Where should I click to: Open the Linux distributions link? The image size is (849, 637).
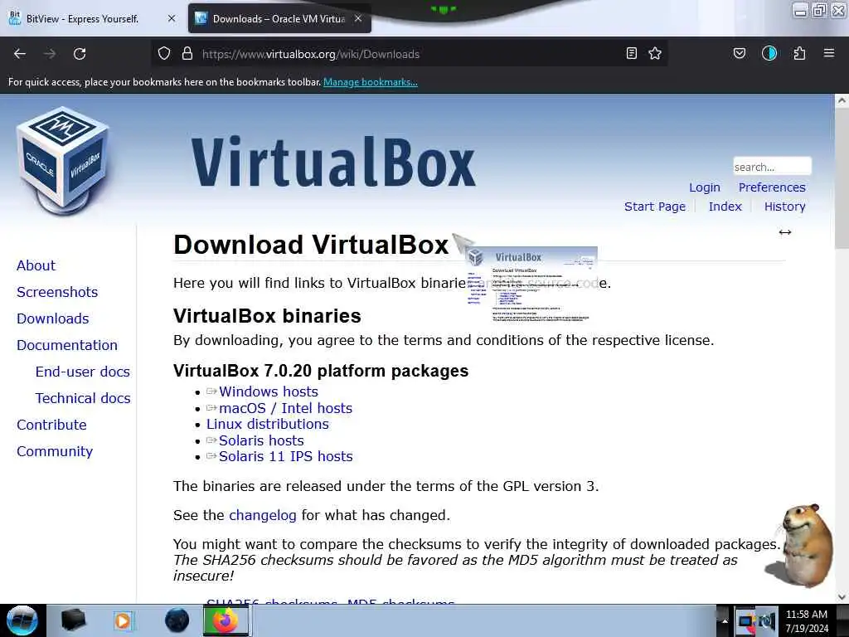tap(267, 424)
